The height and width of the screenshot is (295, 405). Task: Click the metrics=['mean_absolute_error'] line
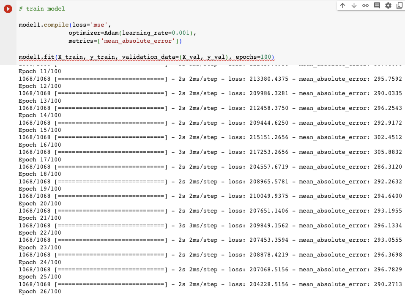(x=125, y=41)
